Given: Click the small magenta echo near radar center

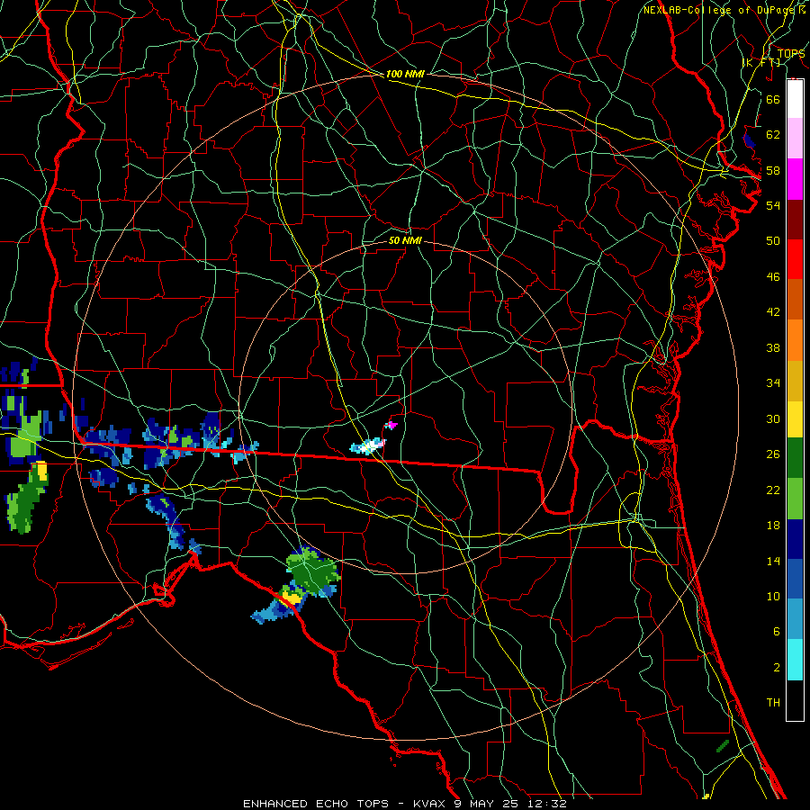Looking at the screenshot, I should click(391, 425).
